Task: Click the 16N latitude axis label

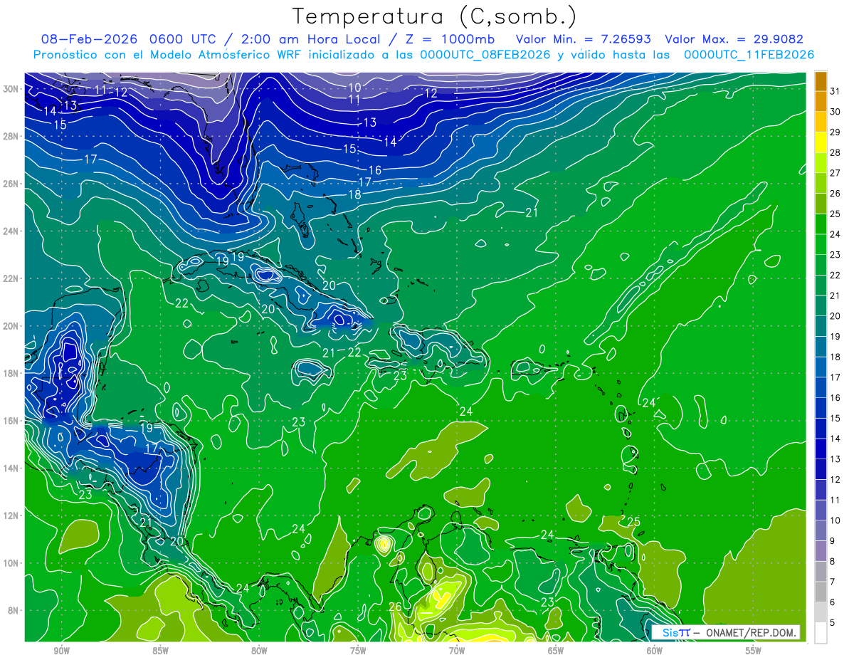Action: [11, 421]
